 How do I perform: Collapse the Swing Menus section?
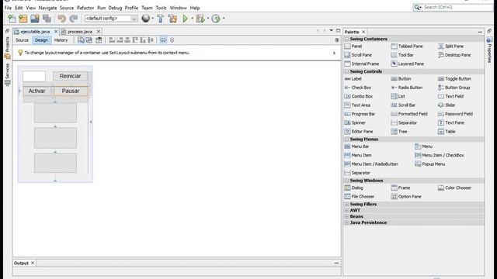tap(347, 139)
